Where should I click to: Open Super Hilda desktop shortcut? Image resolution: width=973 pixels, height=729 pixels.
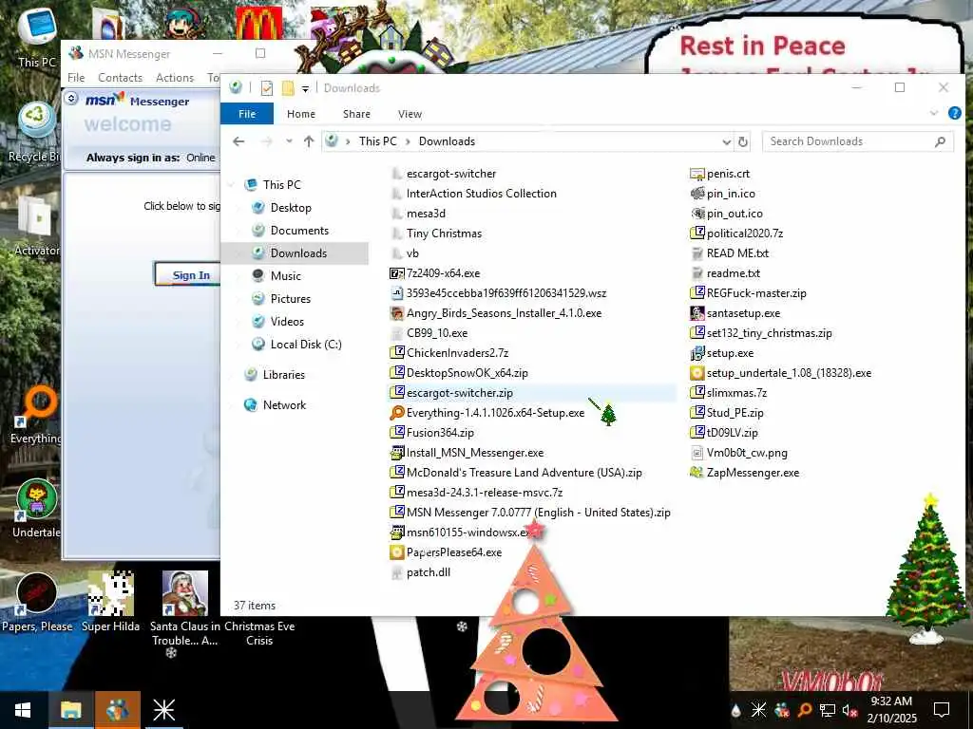(110, 602)
